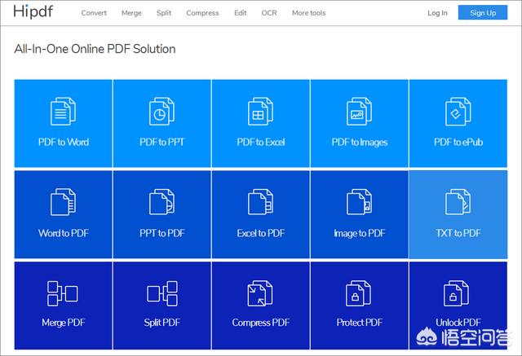Select the Split PDF icon
This screenshot has width=522, height=356.
161,293
